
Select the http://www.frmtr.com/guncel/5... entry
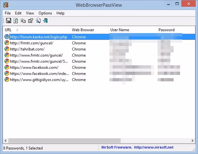39,61
